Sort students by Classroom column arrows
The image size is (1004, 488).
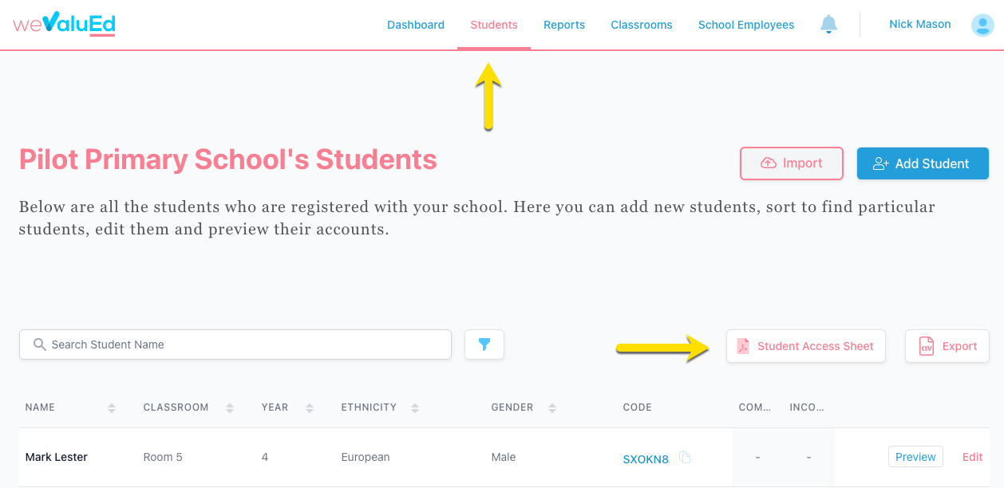(230, 407)
